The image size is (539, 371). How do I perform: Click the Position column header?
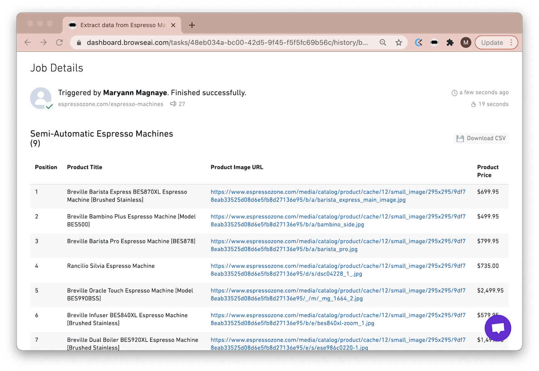click(46, 167)
